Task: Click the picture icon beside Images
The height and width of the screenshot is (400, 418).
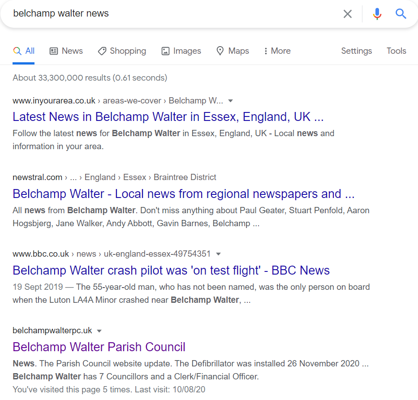Action: pos(165,51)
